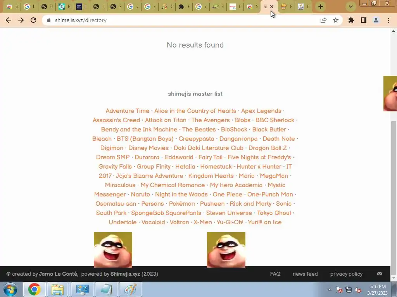Open the Steven Universe link
The image size is (397, 297).
[229, 213]
